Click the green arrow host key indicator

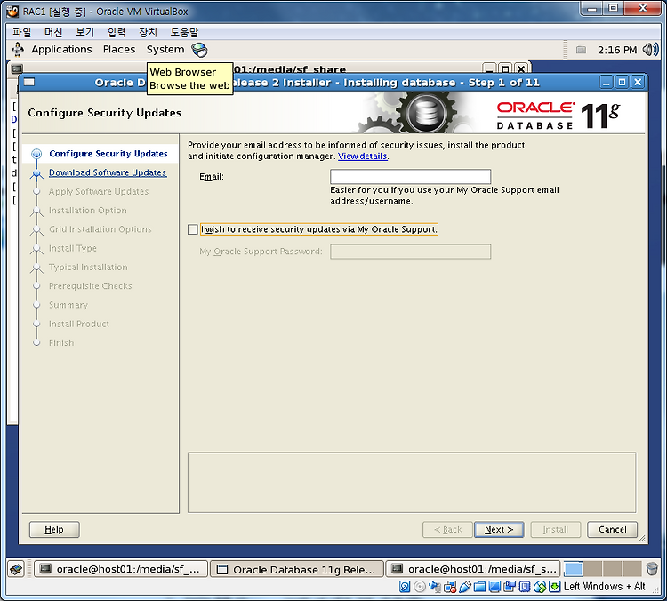(x=554, y=587)
